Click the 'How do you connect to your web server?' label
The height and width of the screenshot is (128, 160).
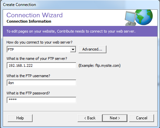(39, 42)
